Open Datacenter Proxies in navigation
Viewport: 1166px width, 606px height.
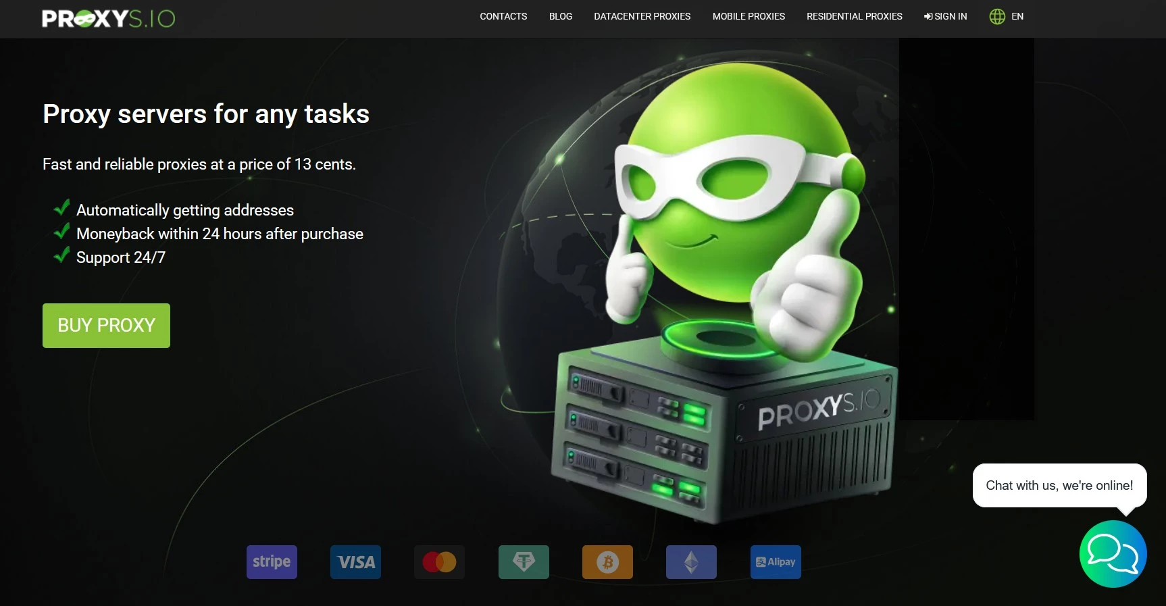point(642,16)
